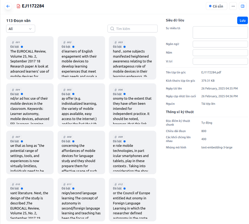Toggle enabled status dot on chunk 010
This screenshot has width=249, height=224.
click(x=22, y=188)
